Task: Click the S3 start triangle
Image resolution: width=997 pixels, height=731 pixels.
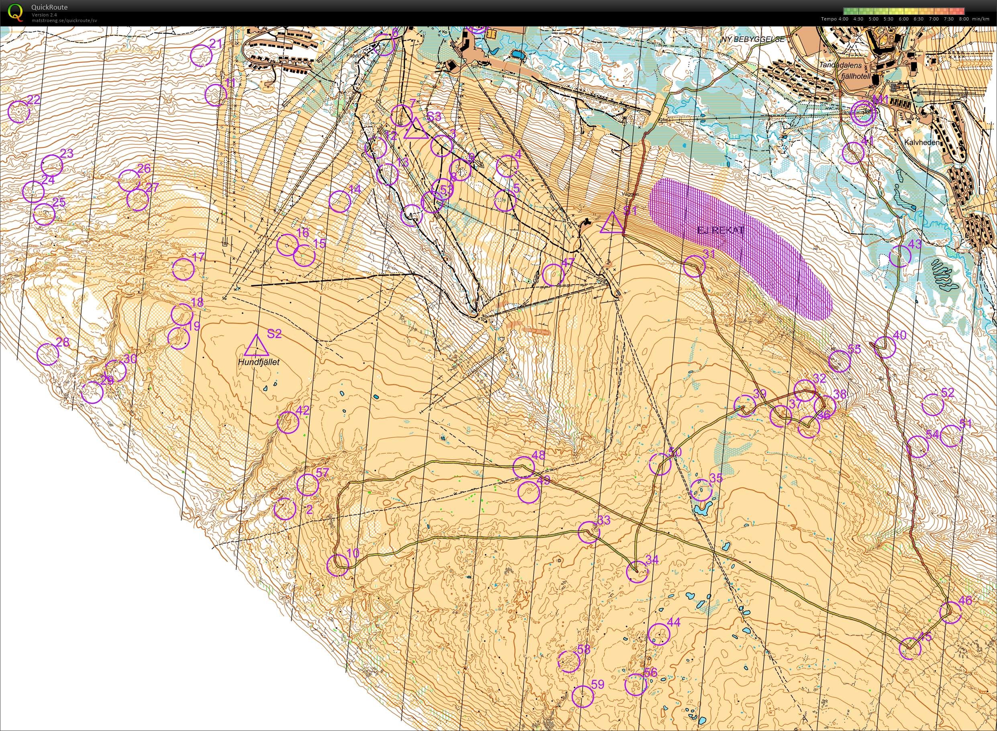Action: pyautogui.click(x=416, y=128)
